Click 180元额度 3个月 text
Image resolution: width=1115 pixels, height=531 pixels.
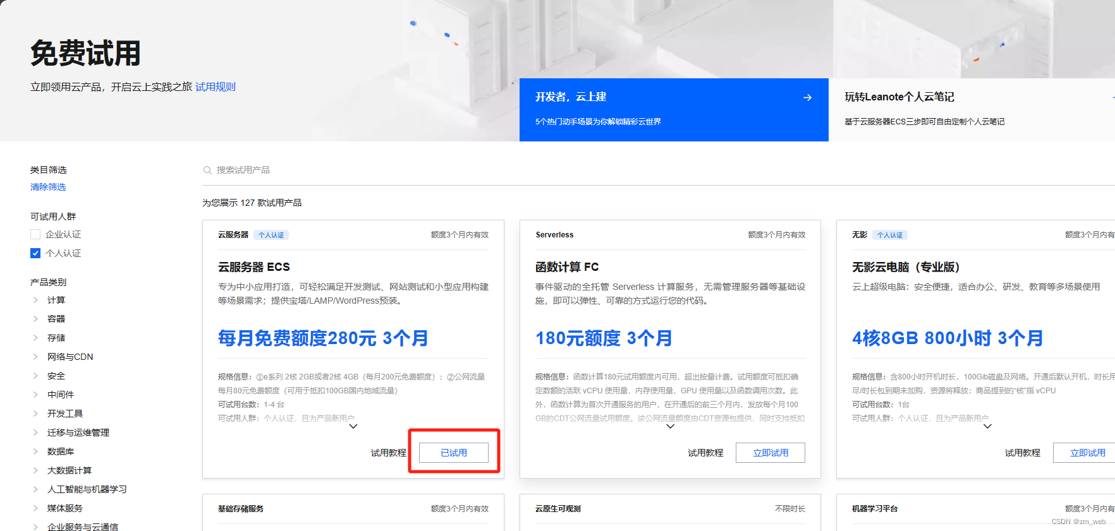tap(604, 338)
